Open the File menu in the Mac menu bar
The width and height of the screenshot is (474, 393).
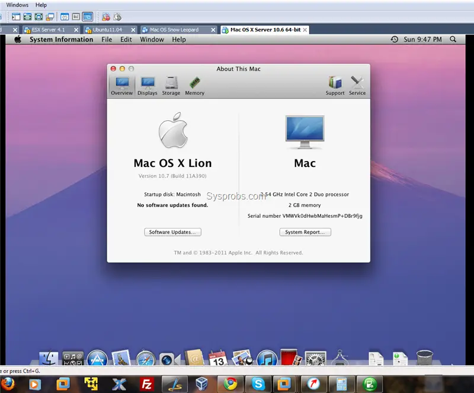click(x=107, y=40)
